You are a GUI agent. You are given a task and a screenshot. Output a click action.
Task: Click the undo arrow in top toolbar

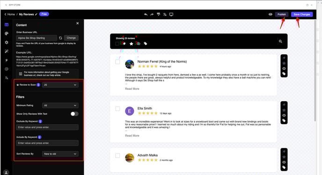(146, 15)
